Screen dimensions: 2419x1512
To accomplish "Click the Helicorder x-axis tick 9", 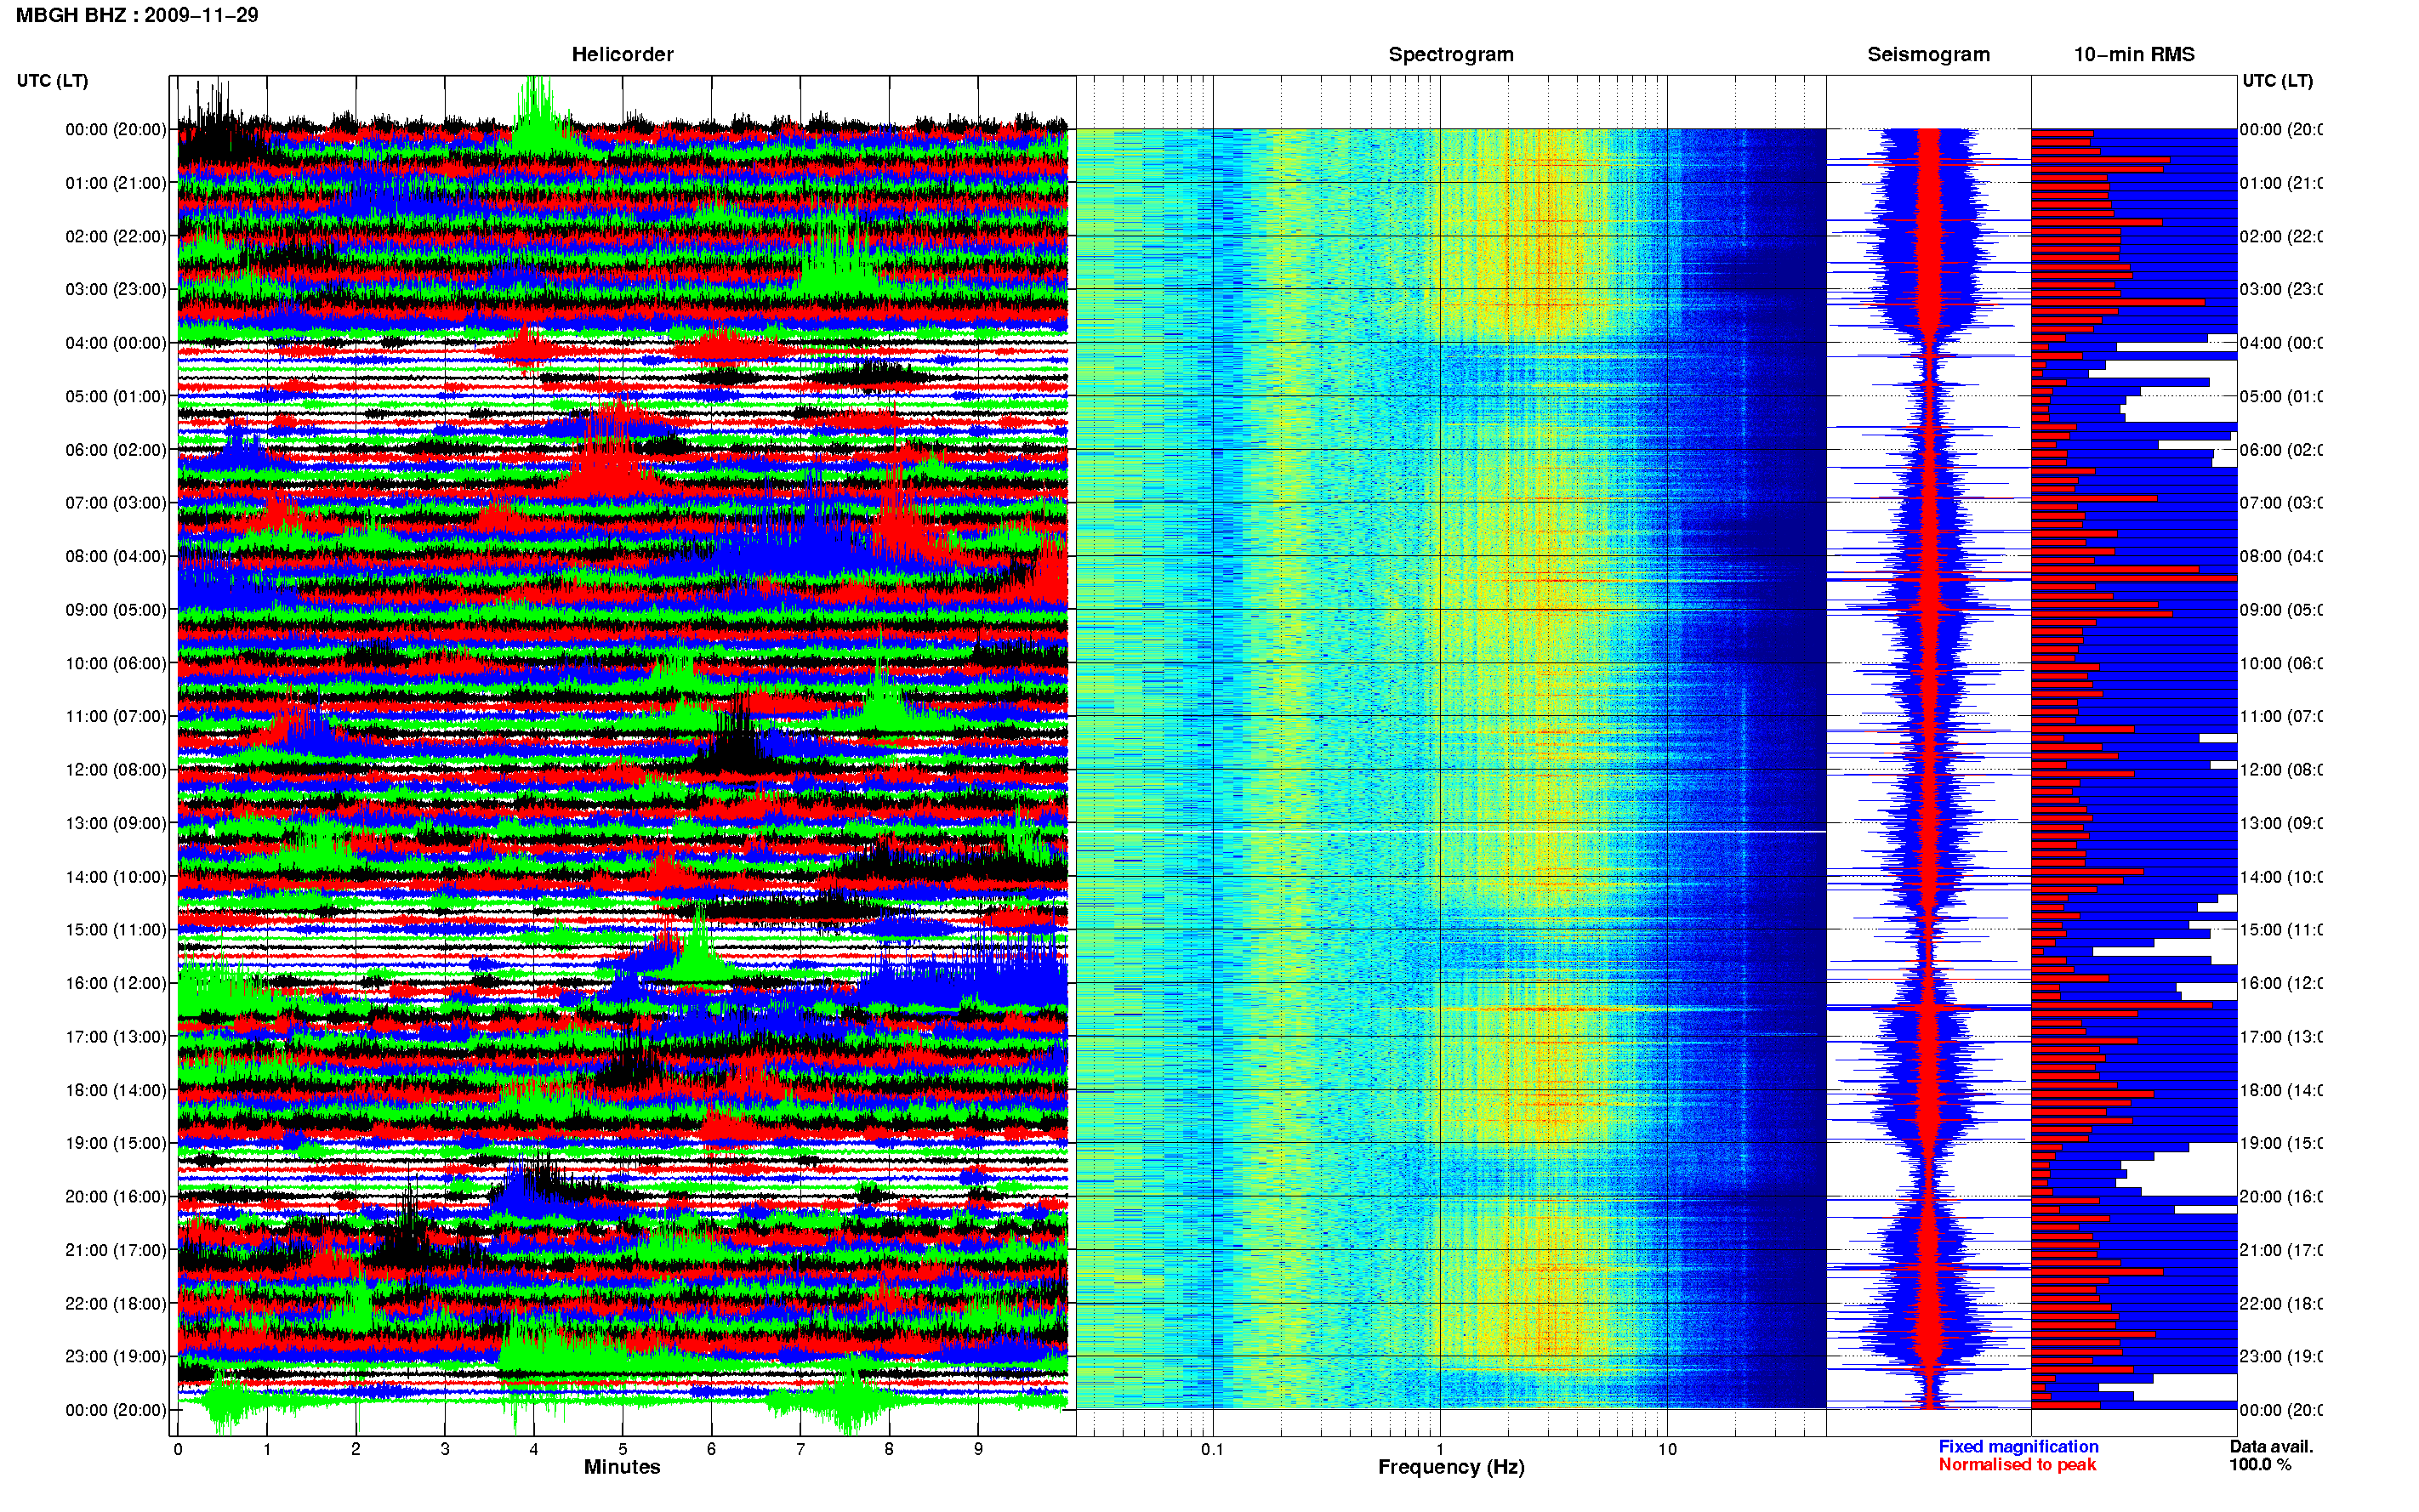I will (978, 1449).
